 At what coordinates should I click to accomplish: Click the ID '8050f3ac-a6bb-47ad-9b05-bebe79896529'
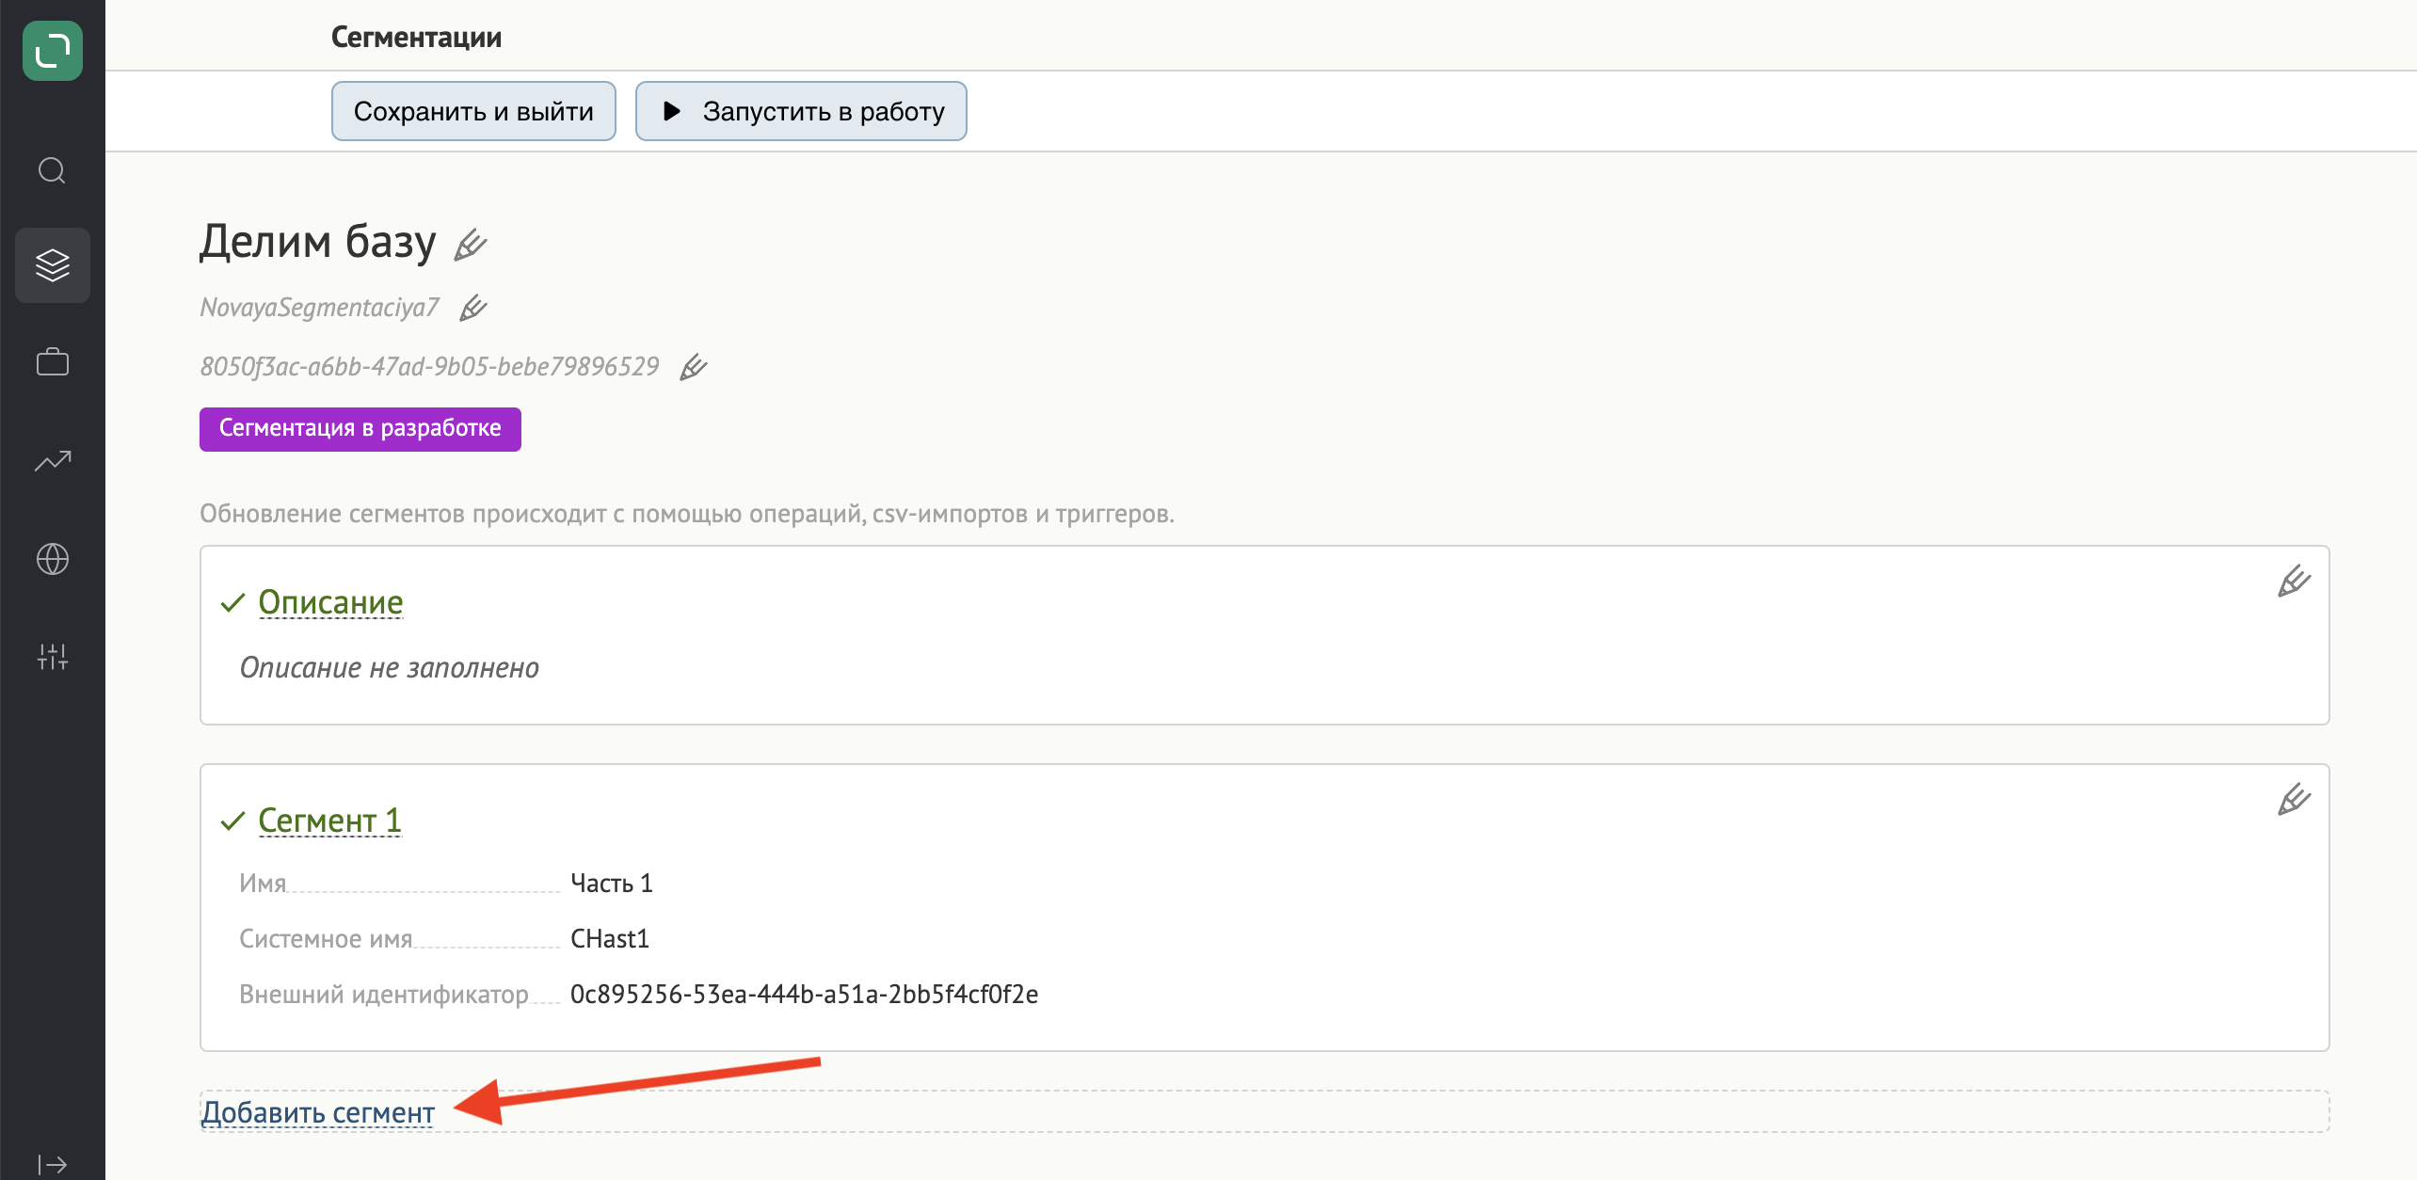(429, 366)
